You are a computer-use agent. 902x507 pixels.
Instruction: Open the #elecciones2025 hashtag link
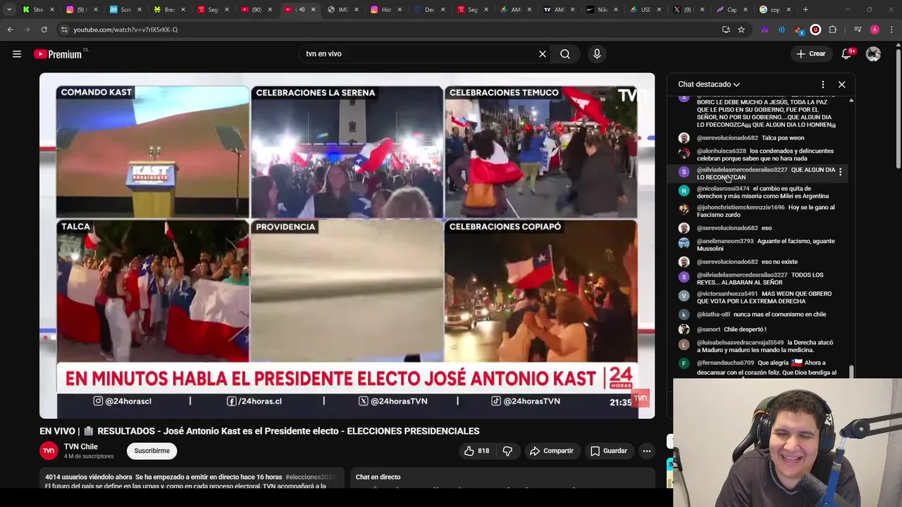[x=311, y=477]
